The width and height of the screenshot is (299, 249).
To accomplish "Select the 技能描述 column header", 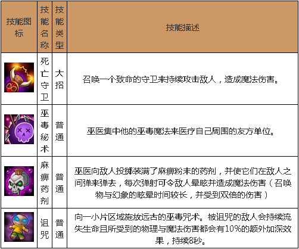I will click(x=183, y=27).
